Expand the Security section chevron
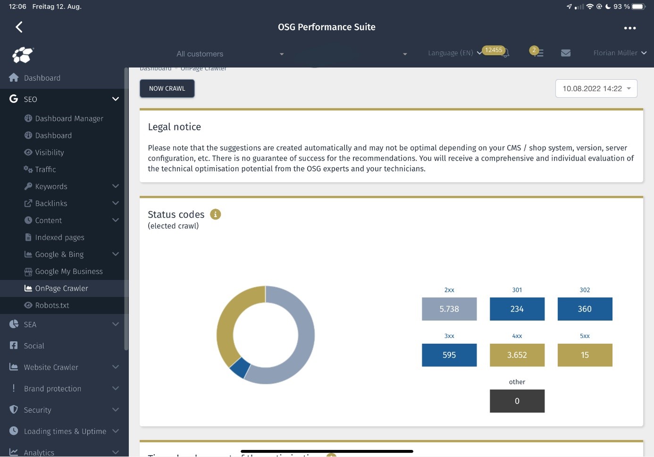Viewport: 654px width, 457px height. tap(116, 409)
